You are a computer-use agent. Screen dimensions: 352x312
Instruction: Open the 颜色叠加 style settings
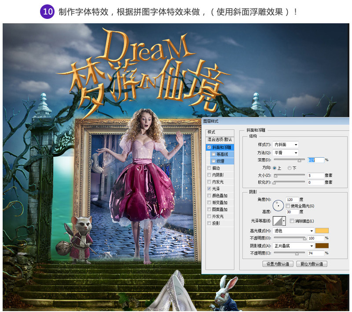220,196
